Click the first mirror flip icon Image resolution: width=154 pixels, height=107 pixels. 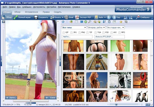tap(125, 18)
